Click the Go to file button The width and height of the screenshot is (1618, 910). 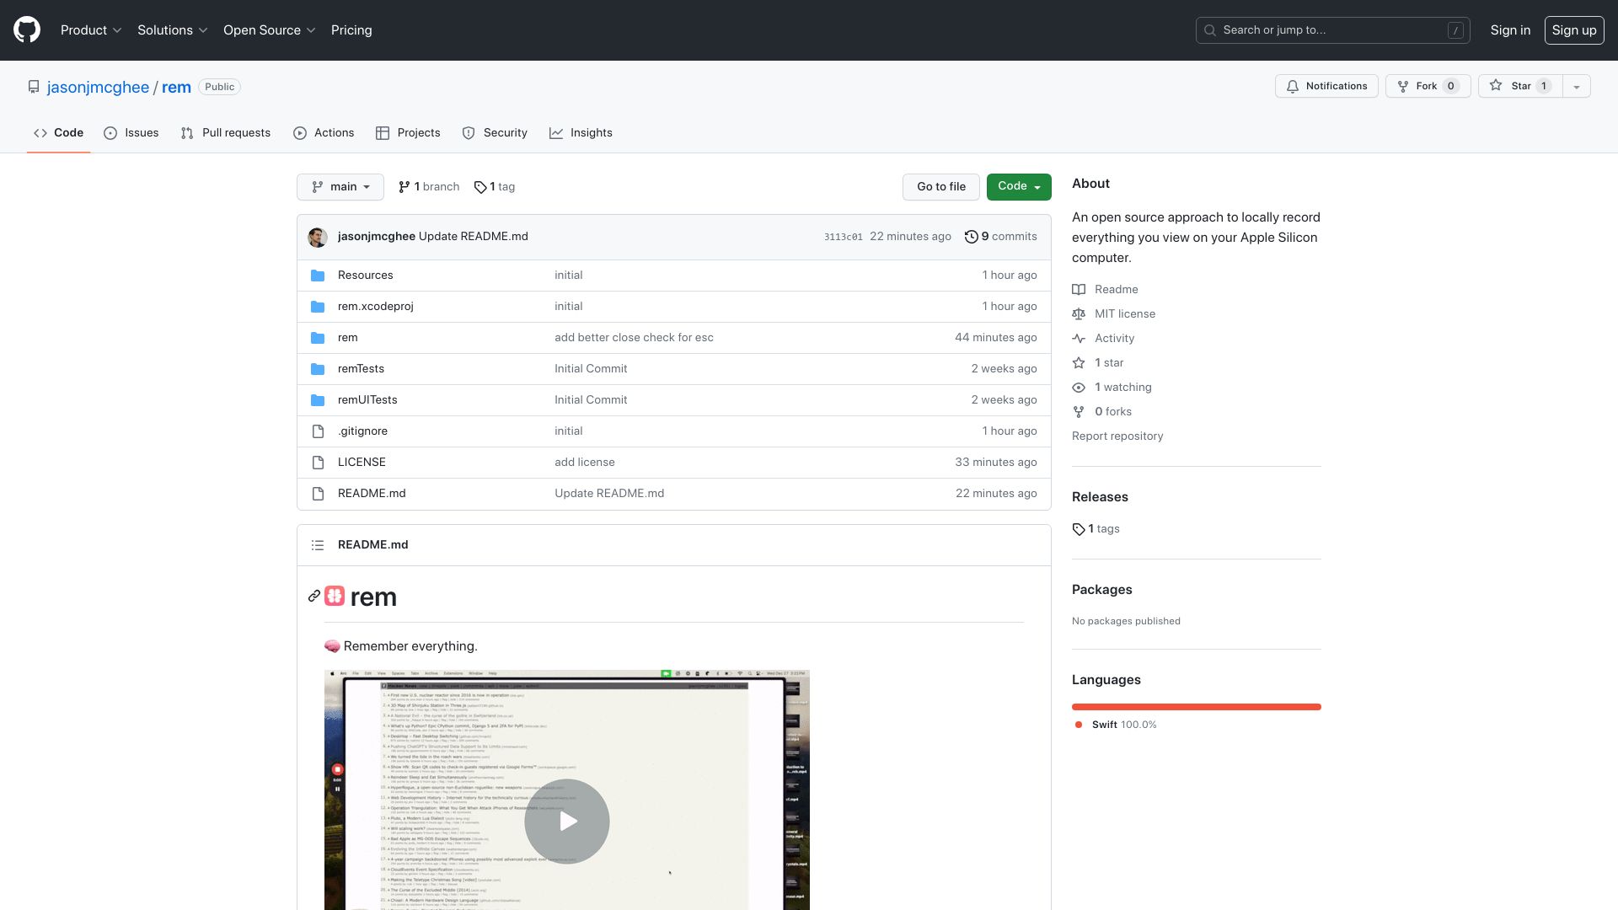(x=941, y=187)
